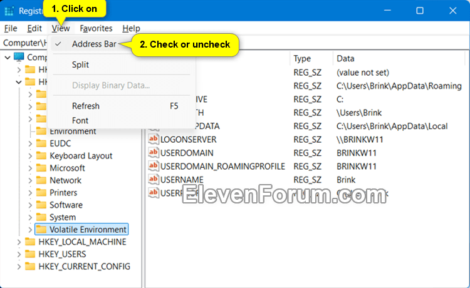Image resolution: width=470 pixels, height=288 pixels.
Task: Open the File menu
Action: pyautogui.click(x=11, y=28)
